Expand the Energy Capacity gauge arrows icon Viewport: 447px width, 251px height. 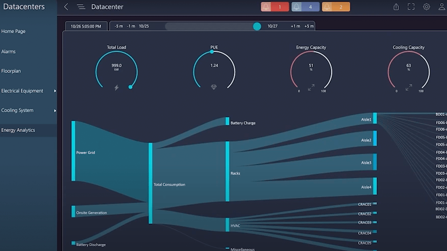tap(311, 88)
